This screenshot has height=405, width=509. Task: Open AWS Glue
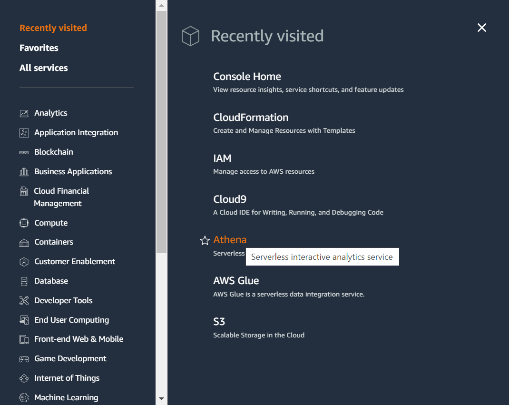[x=236, y=281]
